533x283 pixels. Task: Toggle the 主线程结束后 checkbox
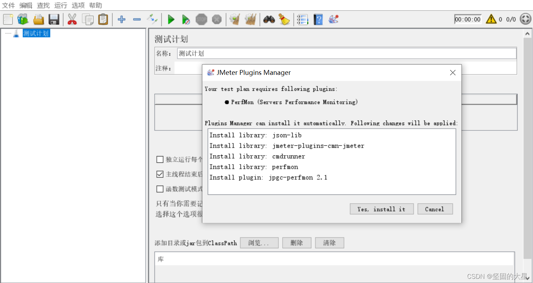(160, 174)
